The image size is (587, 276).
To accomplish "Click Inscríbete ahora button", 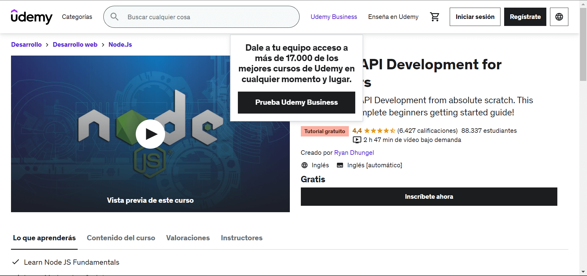I will (x=429, y=197).
